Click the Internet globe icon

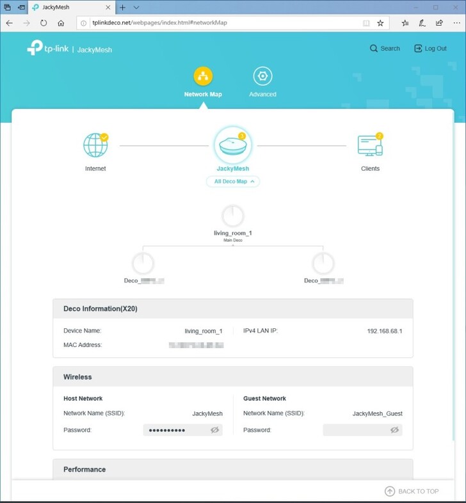[95, 145]
